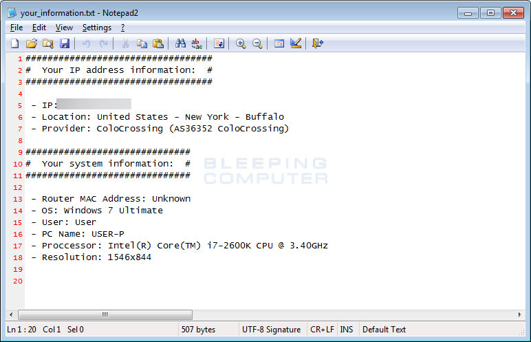The height and width of the screenshot is (342, 531).
Task: Click the Replace text icon
Action: coord(197,43)
